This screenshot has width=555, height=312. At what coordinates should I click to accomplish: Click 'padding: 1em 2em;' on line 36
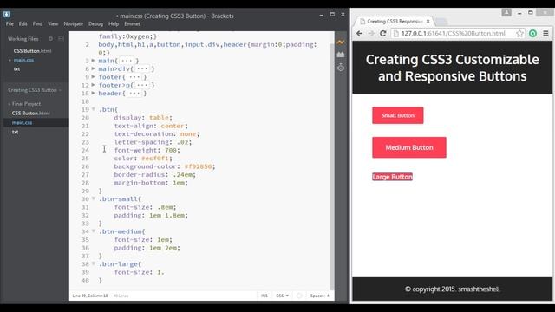(x=147, y=248)
